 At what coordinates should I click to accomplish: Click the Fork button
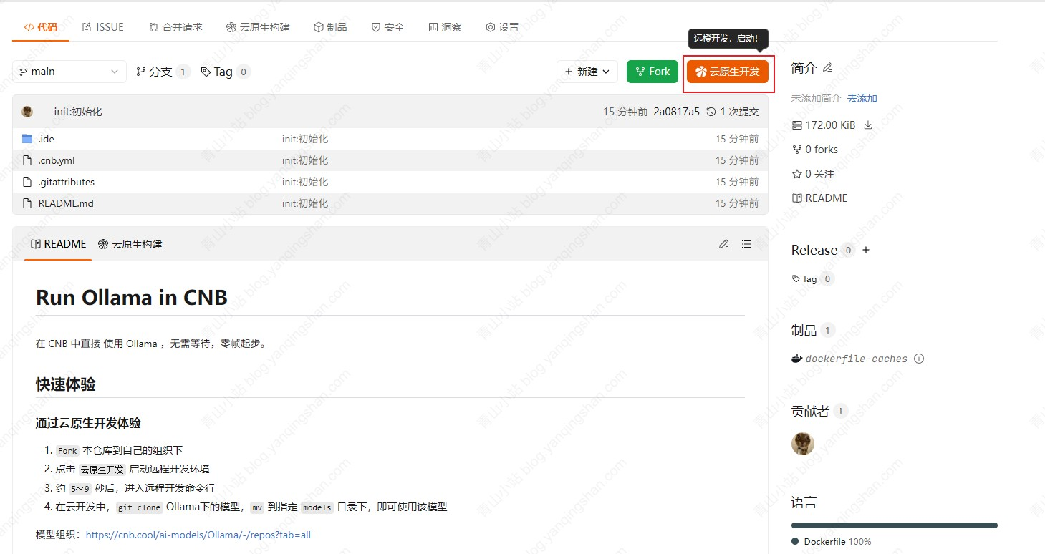click(652, 72)
